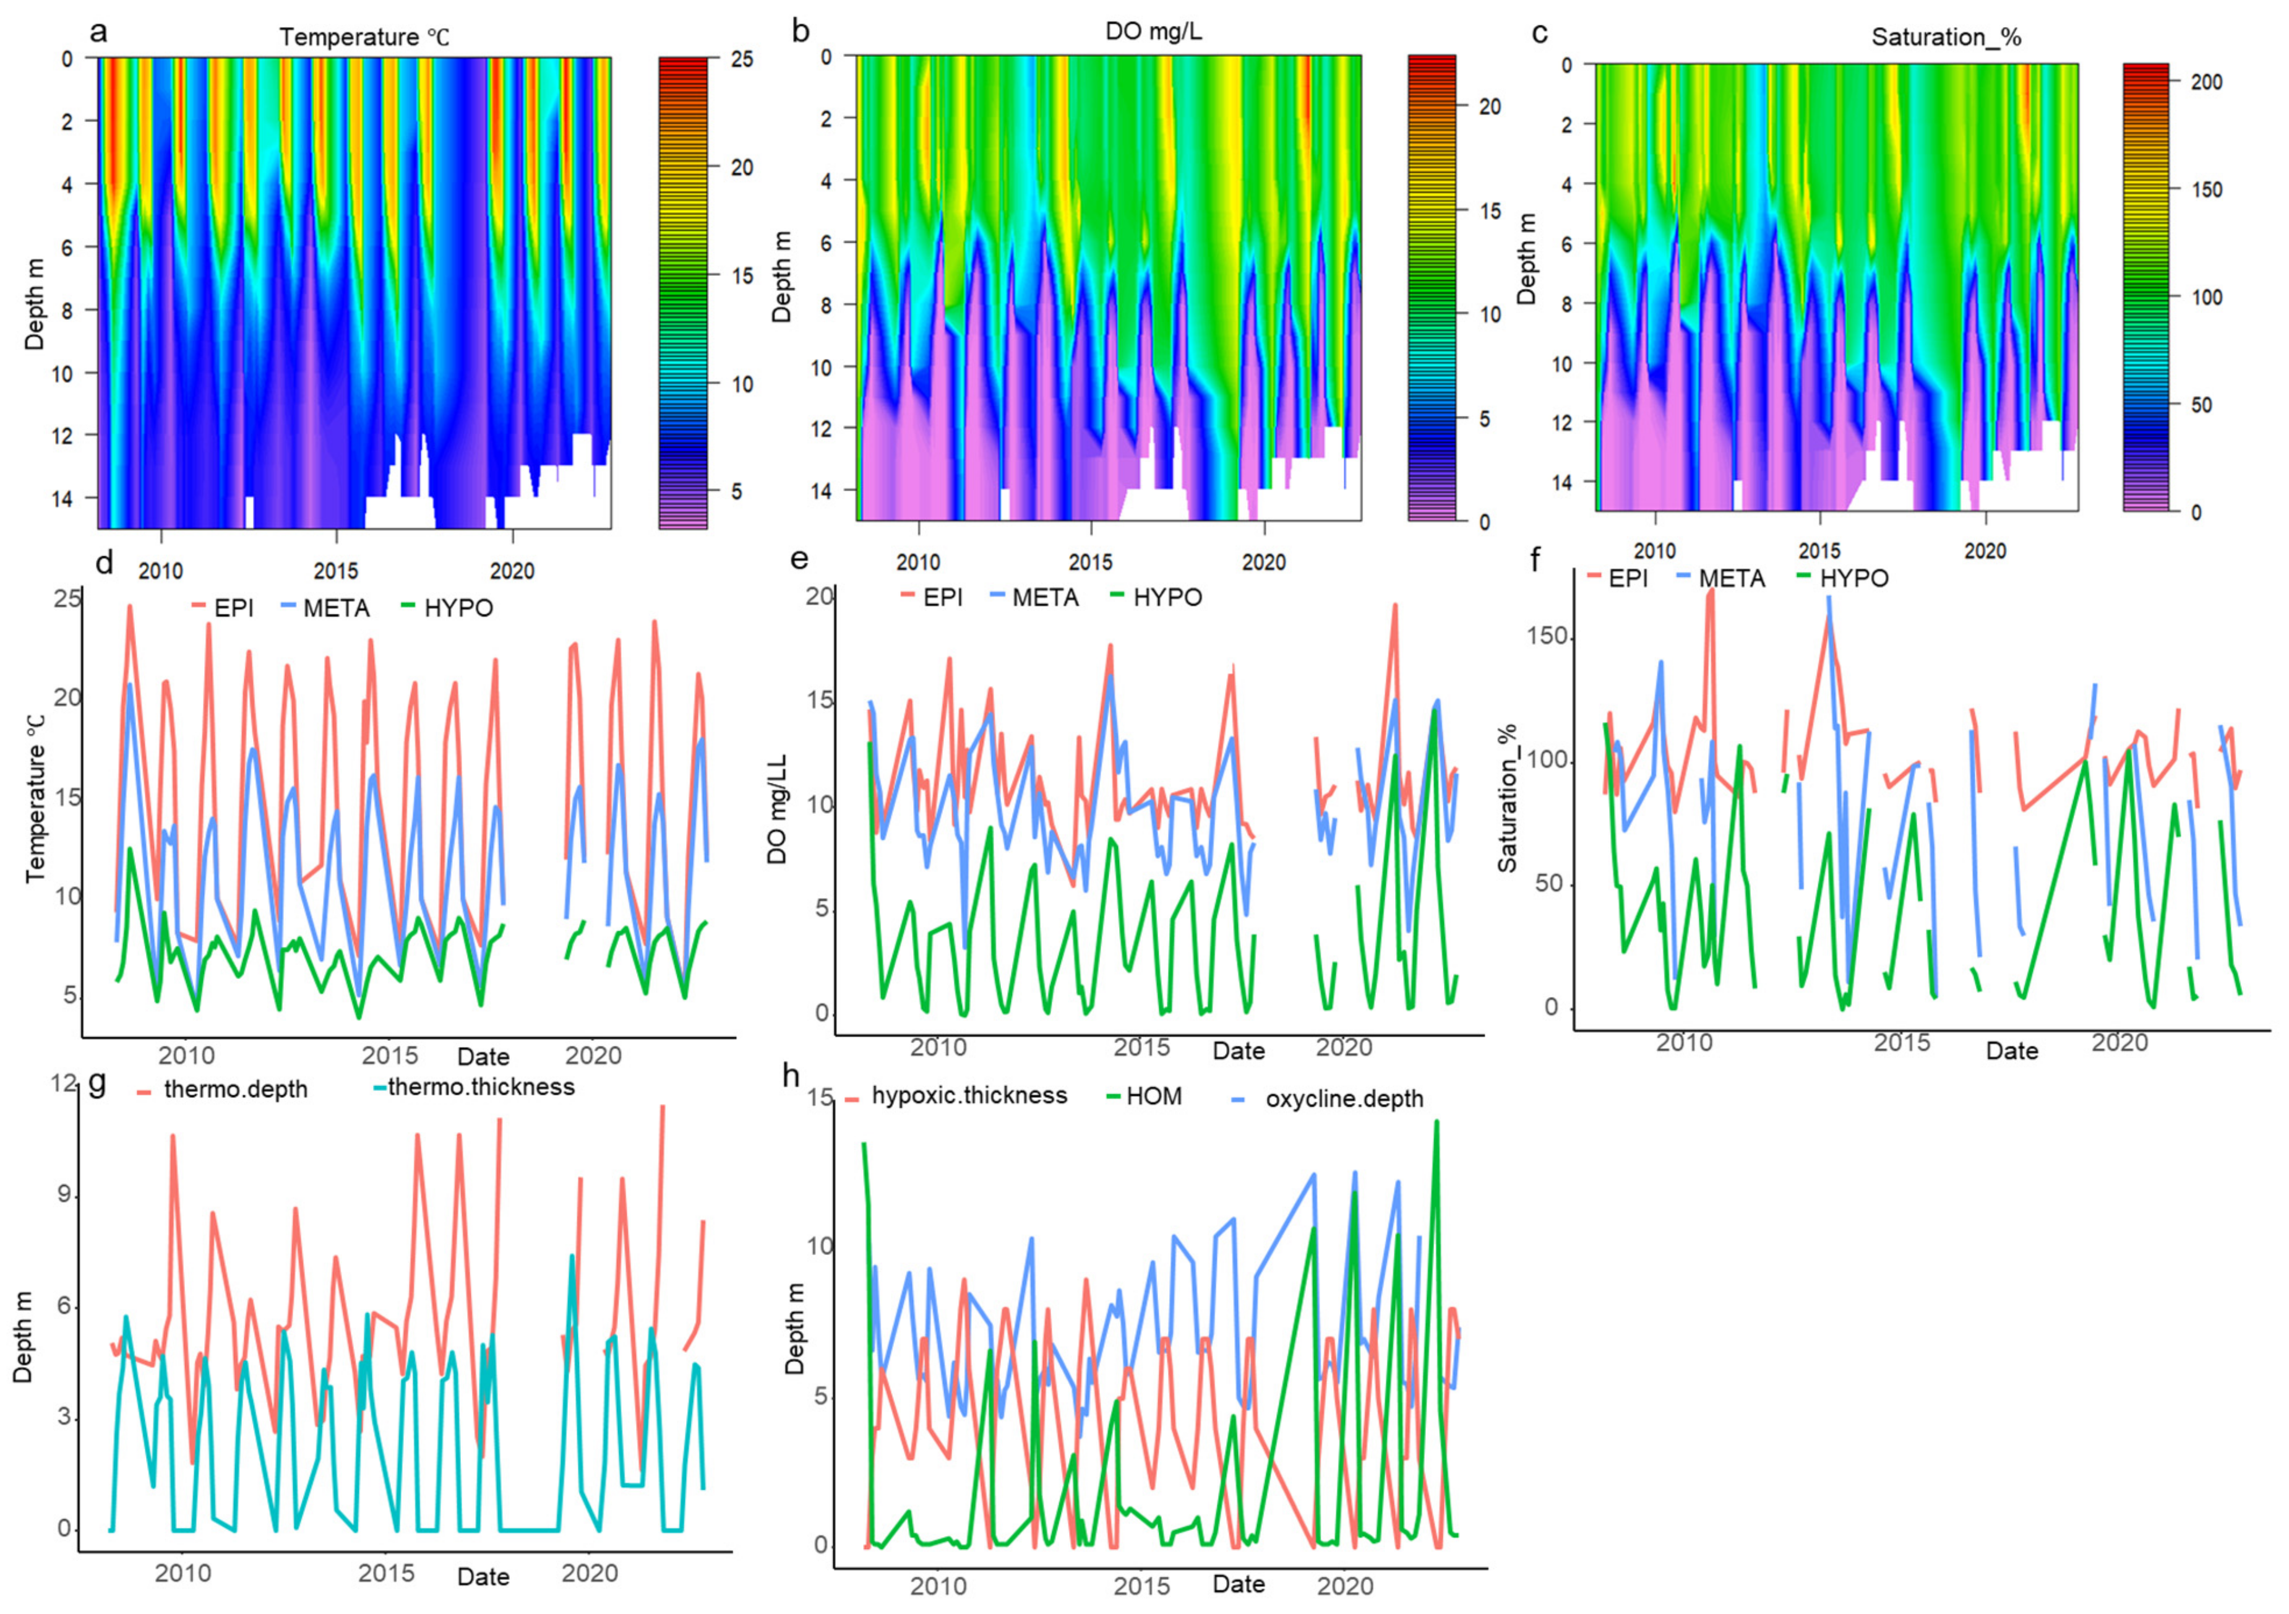Click the saturation heatmap color scale bar
The image size is (2289, 1614).
tap(2145, 287)
